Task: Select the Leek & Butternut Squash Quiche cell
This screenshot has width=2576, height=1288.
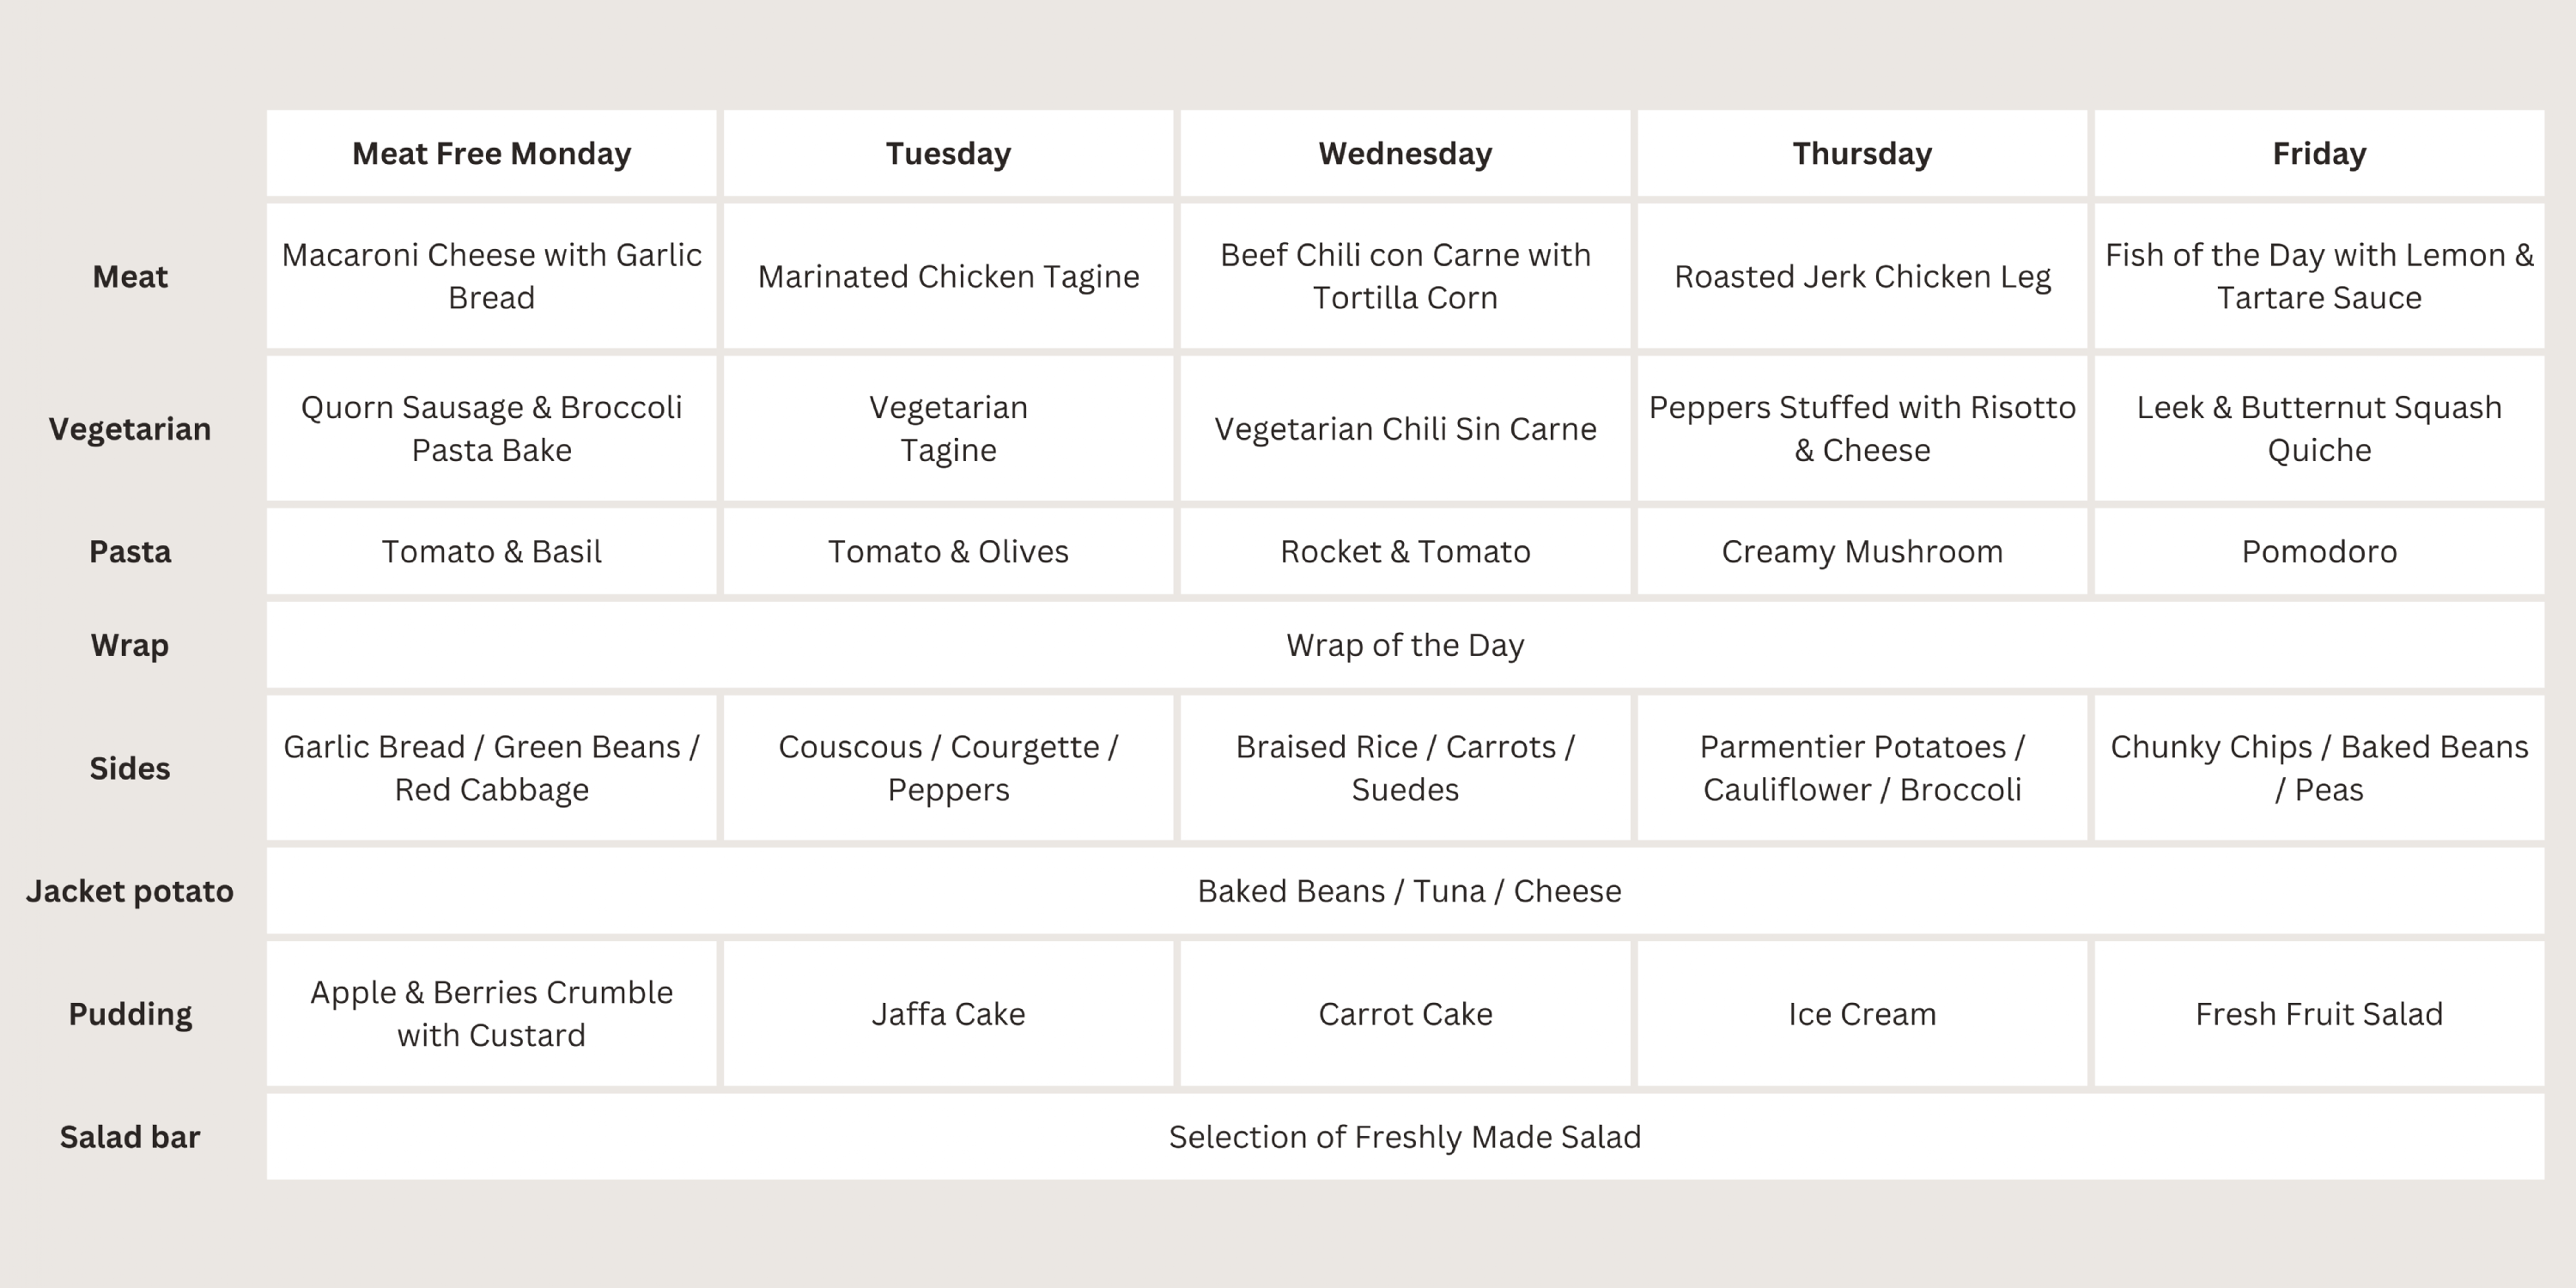Action: 2319,429
